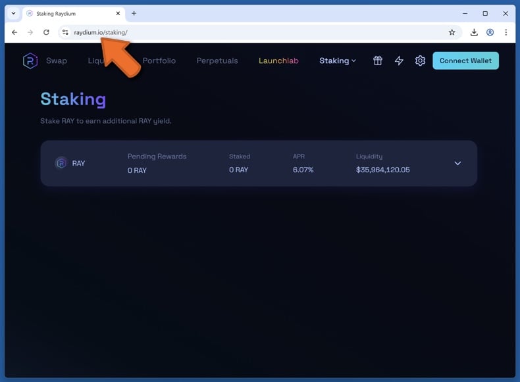Click the Connect Wallet button

[465, 60]
